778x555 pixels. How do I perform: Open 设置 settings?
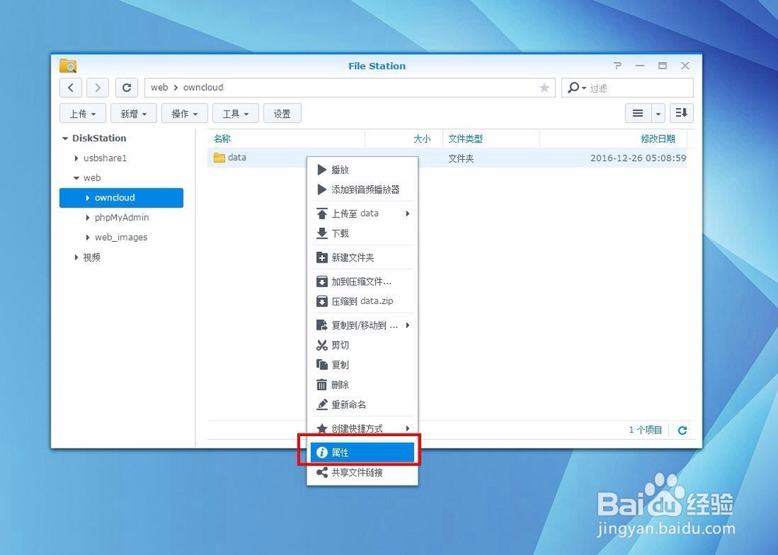(282, 113)
